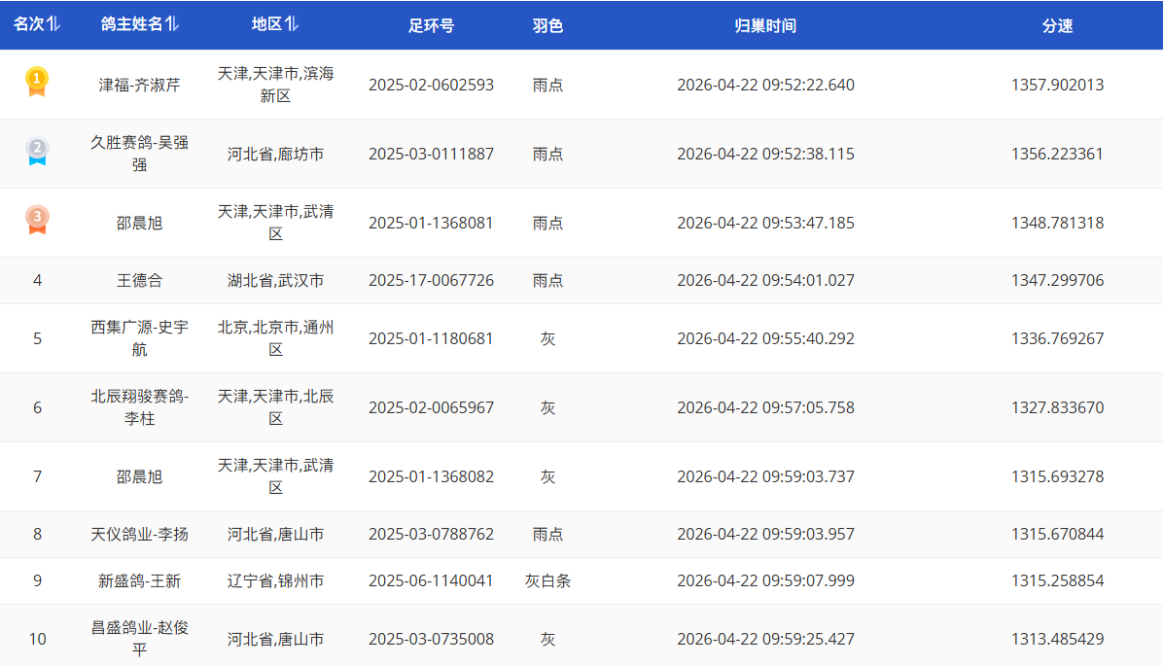Select the region cell 湖北省,武汉市

[x=275, y=280]
